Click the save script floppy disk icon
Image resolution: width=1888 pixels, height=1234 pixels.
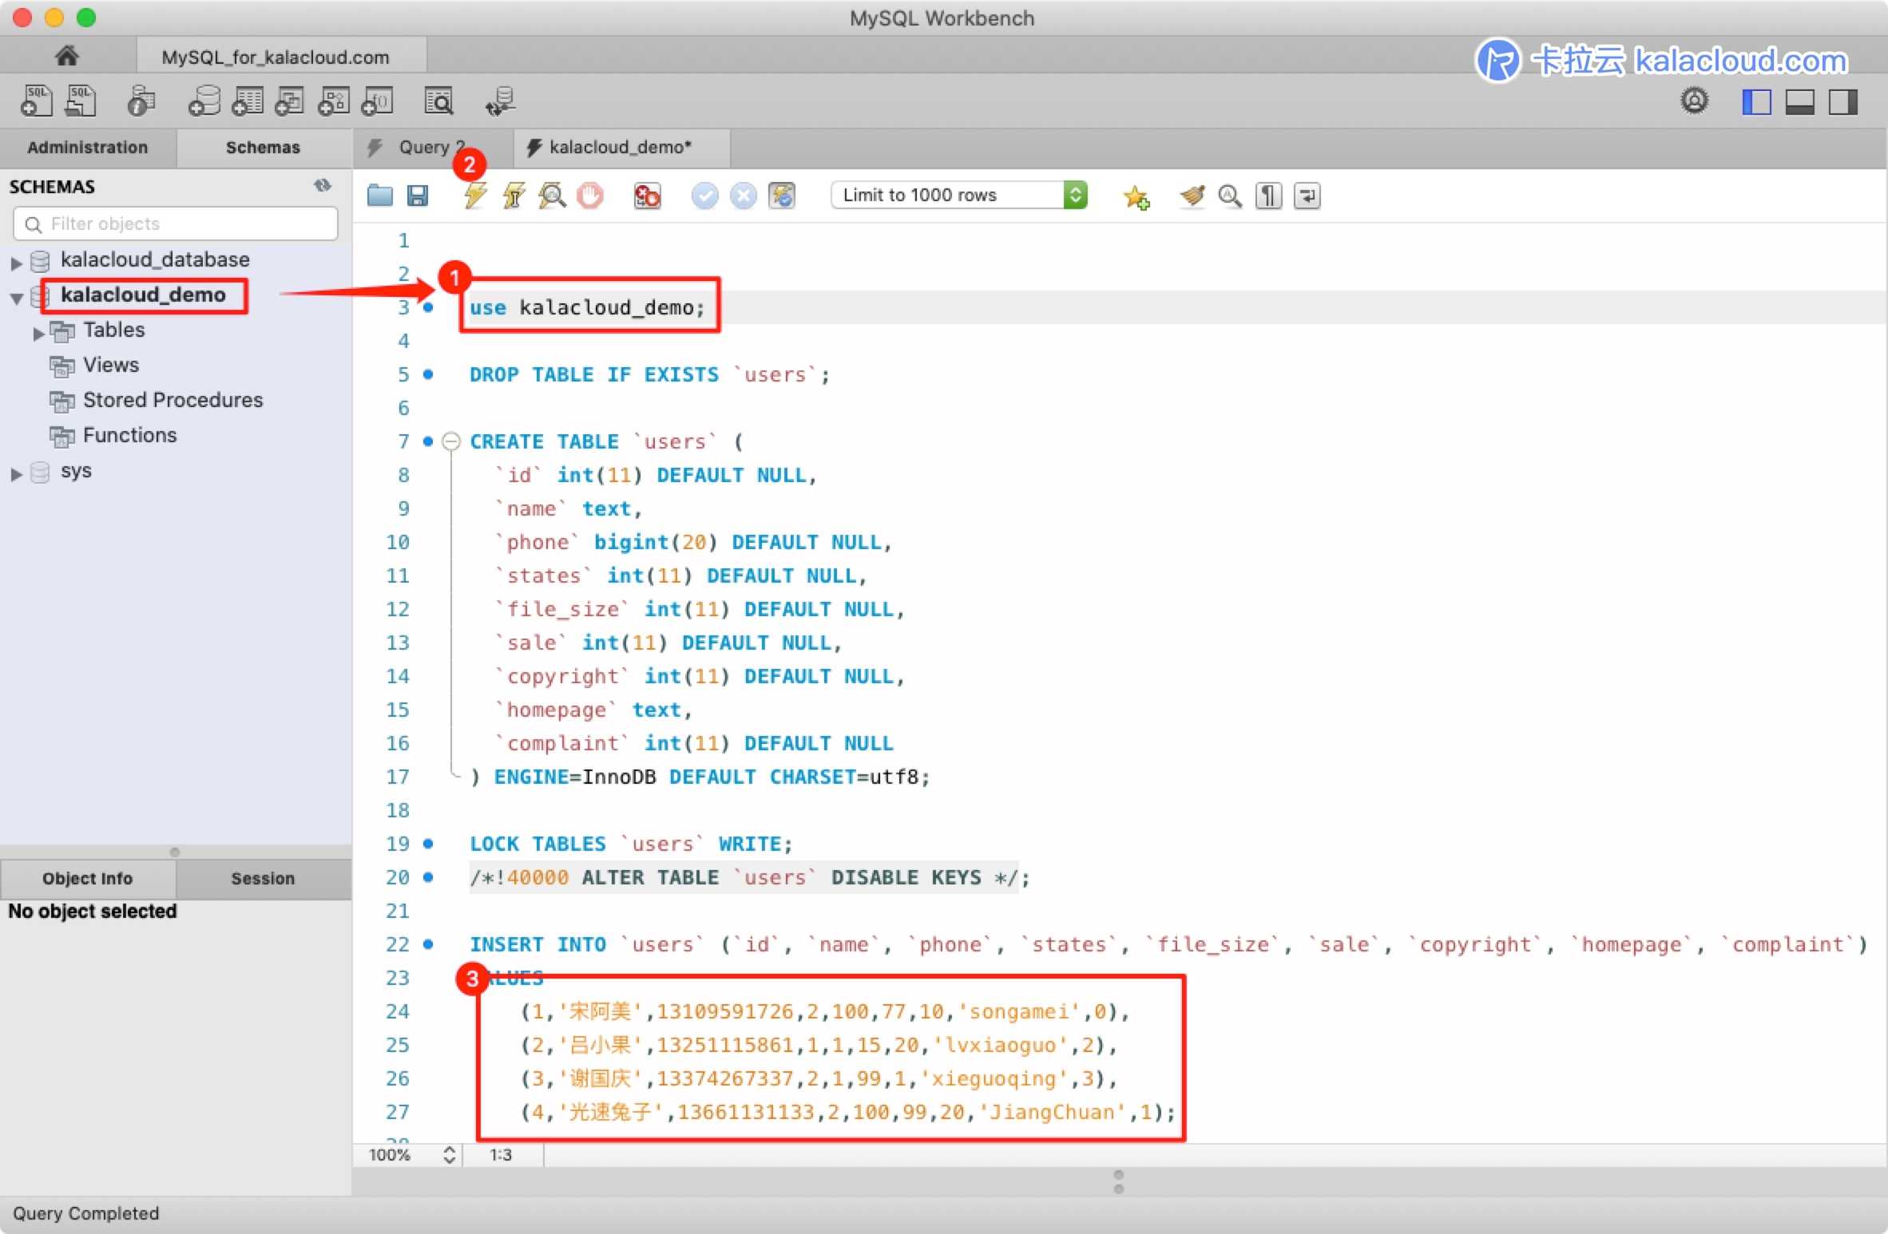pos(418,196)
